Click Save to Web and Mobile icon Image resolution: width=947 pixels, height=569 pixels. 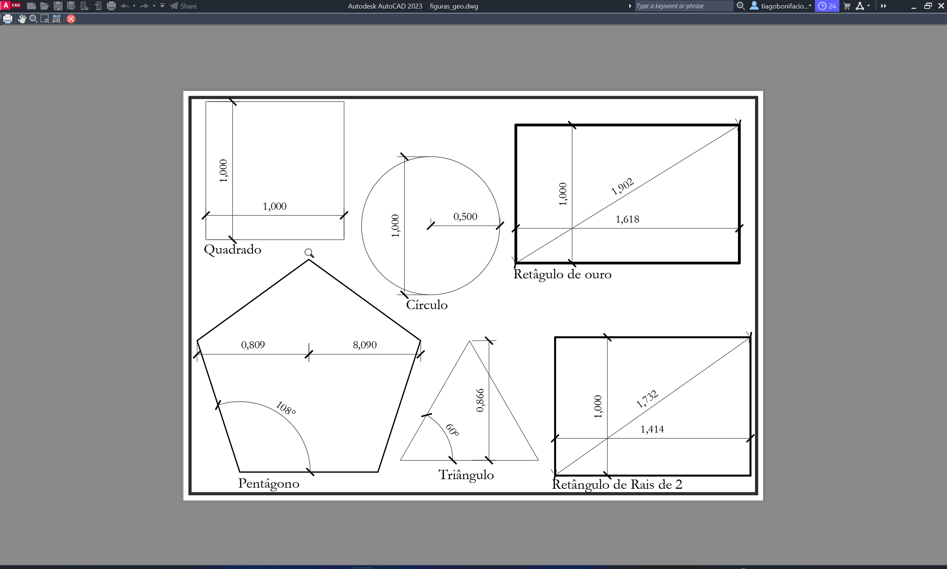(98, 6)
